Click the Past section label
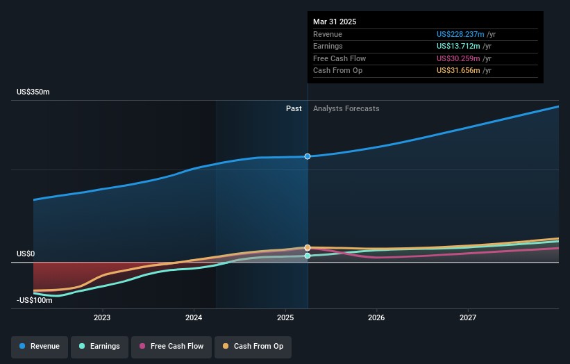Image resolution: width=570 pixels, height=364 pixels. tap(294, 108)
